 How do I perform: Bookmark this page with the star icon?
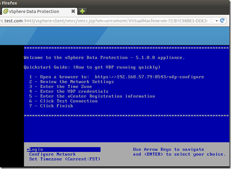click(x=212, y=21)
